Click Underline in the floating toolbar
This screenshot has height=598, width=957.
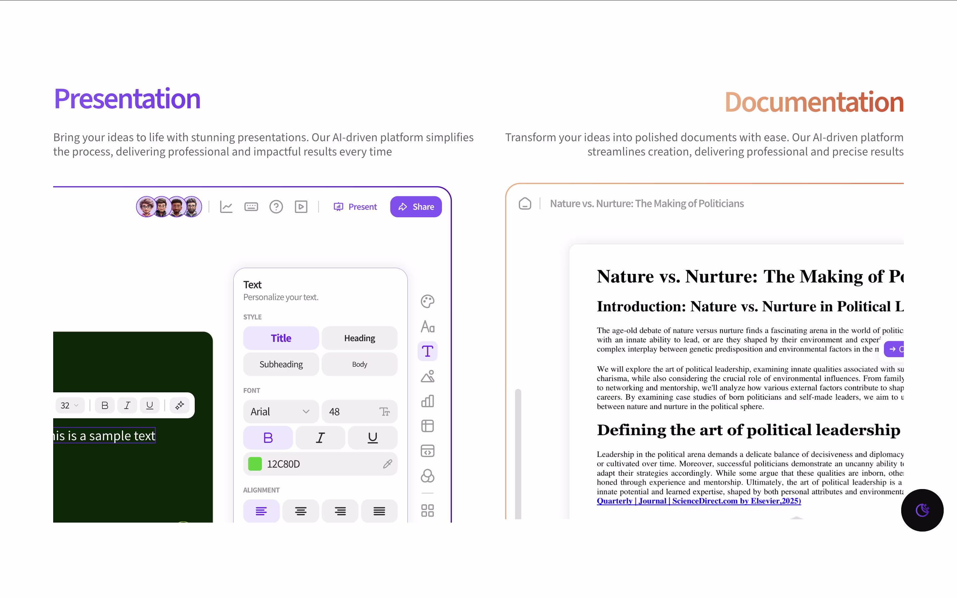[150, 405]
